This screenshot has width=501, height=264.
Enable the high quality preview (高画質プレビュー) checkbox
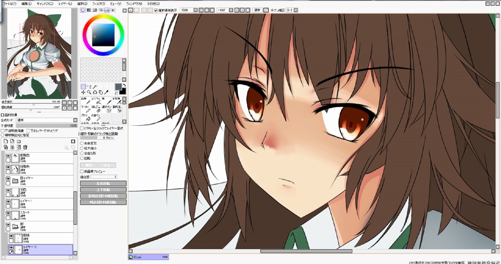click(x=82, y=172)
